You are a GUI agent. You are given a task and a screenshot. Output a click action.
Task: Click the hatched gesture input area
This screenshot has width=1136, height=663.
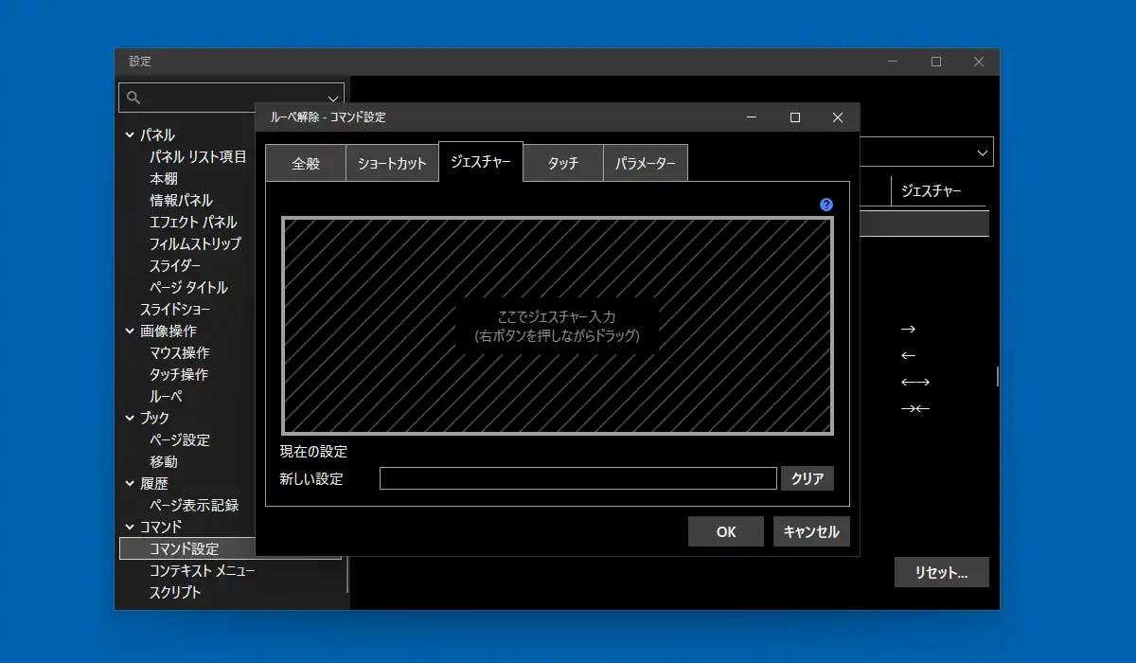(558, 326)
